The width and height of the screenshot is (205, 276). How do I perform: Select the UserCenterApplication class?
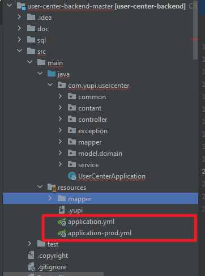coord(112,176)
